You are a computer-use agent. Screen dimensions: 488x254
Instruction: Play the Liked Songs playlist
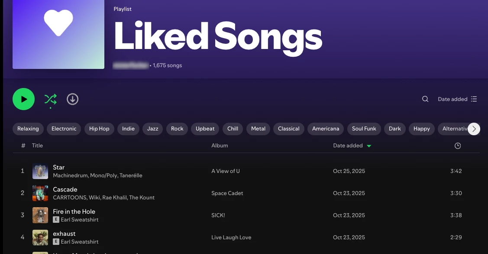pyautogui.click(x=23, y=99)
